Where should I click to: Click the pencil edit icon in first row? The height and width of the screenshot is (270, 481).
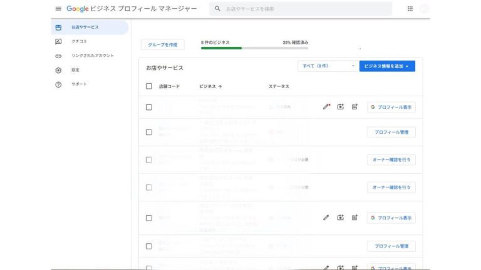coord(326,107)
